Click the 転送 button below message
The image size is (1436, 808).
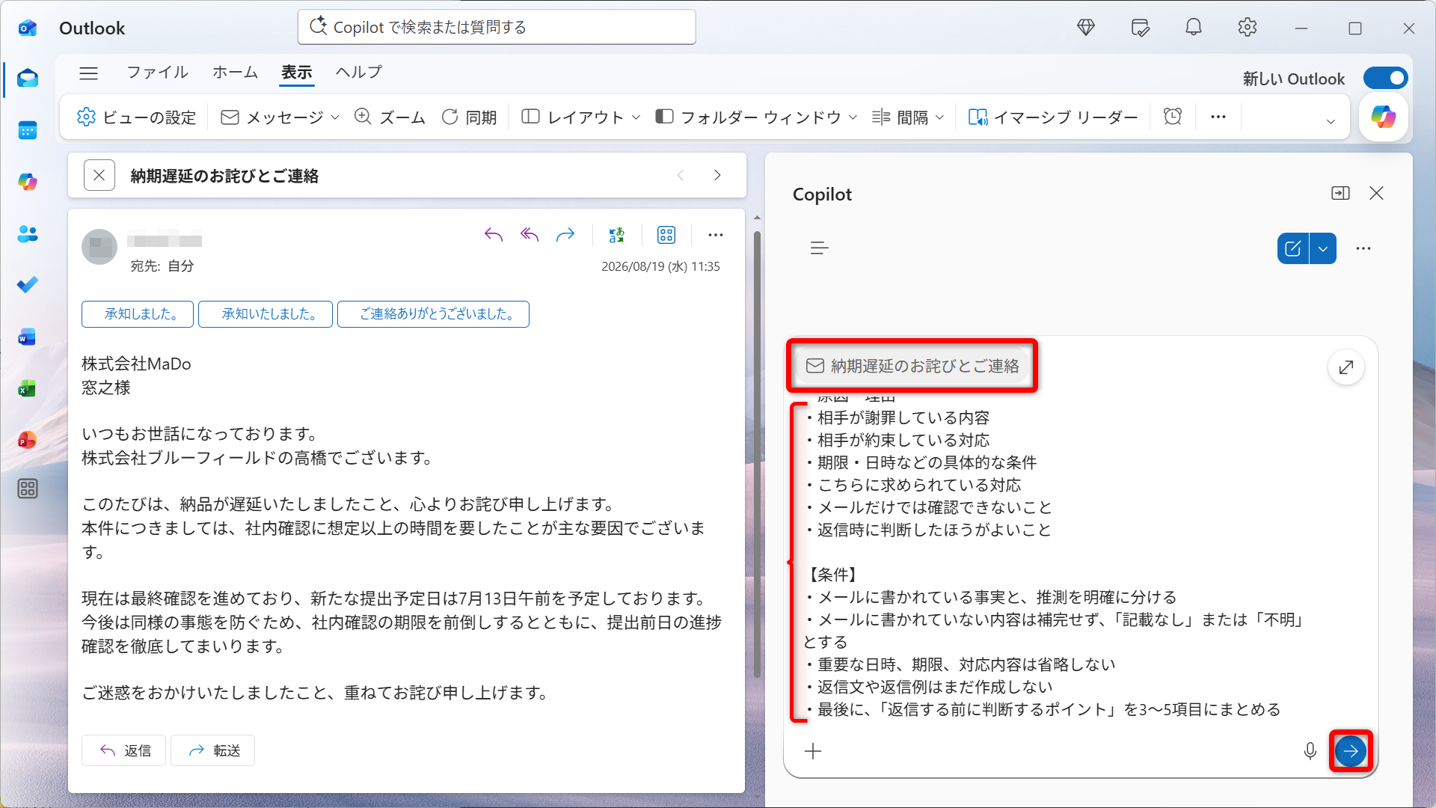point(213,750)
